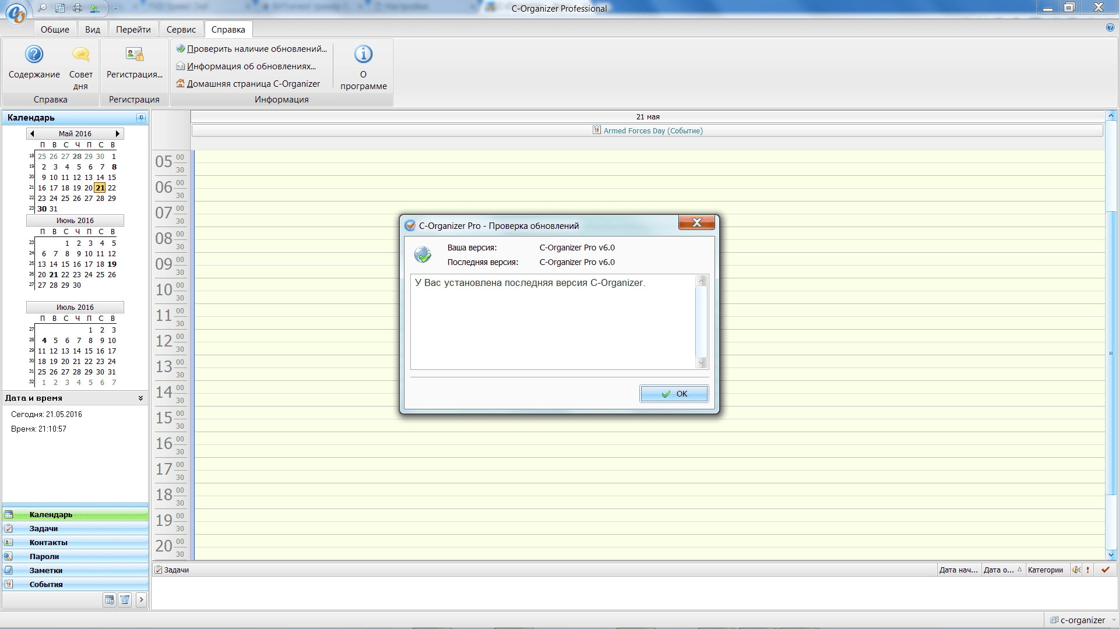Open the Регистрация registration dialog

[x=135, y=63]
